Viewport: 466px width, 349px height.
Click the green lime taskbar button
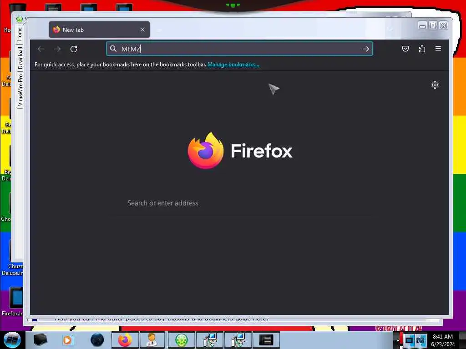click(x=181, y=340)
